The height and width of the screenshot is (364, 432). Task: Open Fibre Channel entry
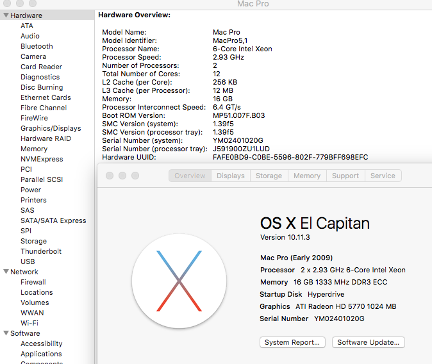pyautogui.click(x=44, y=108)
